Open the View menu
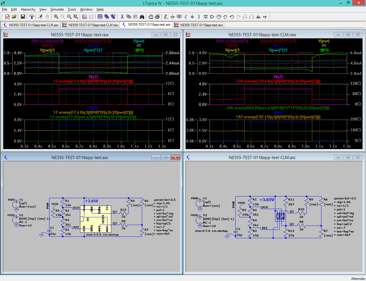Image resolution: width=366 pixels, height=281 pixels. point(43,9)
